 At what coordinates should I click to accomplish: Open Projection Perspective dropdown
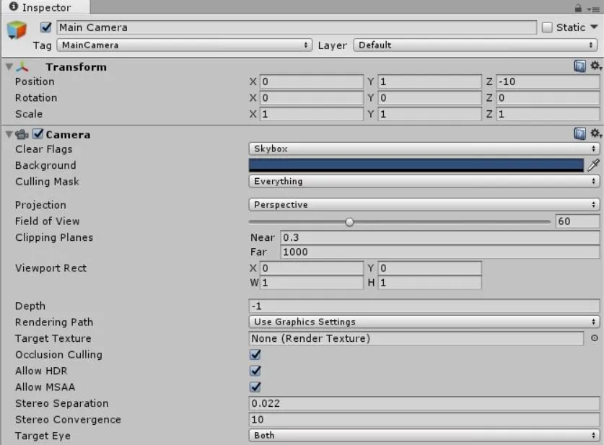point(424,204)
